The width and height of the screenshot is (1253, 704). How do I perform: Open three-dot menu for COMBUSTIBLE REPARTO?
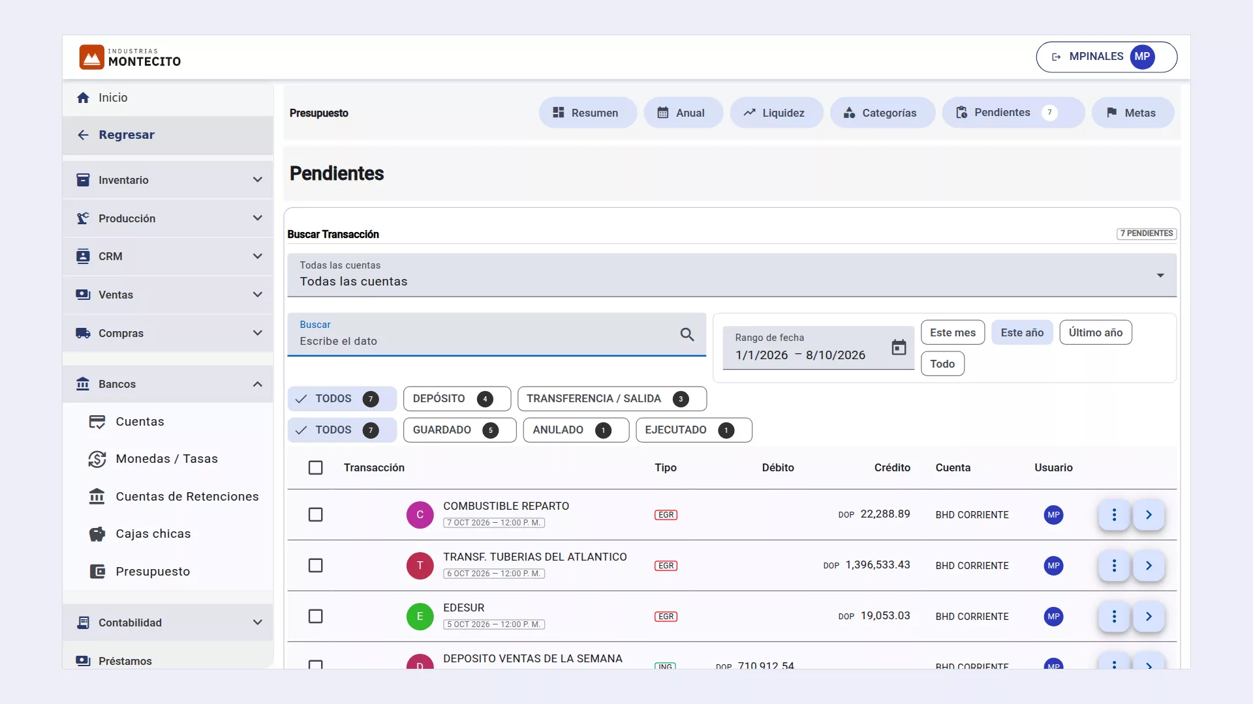click(x=1114, y=515)
